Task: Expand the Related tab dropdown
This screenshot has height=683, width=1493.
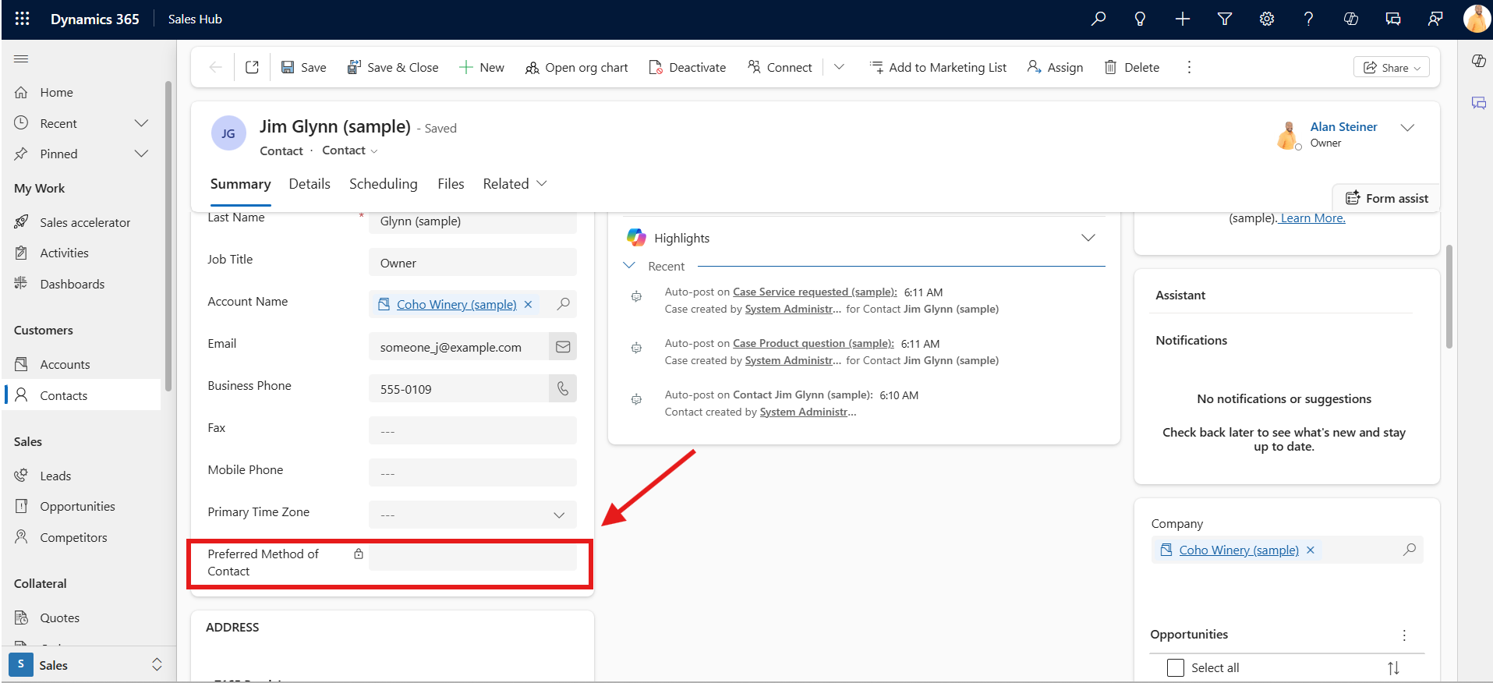Action: click(x=515, y=184)
